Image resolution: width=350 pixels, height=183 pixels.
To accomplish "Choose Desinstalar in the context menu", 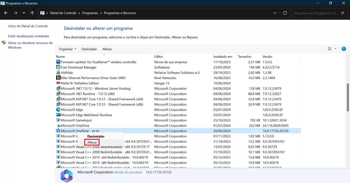I will [96, 136].
